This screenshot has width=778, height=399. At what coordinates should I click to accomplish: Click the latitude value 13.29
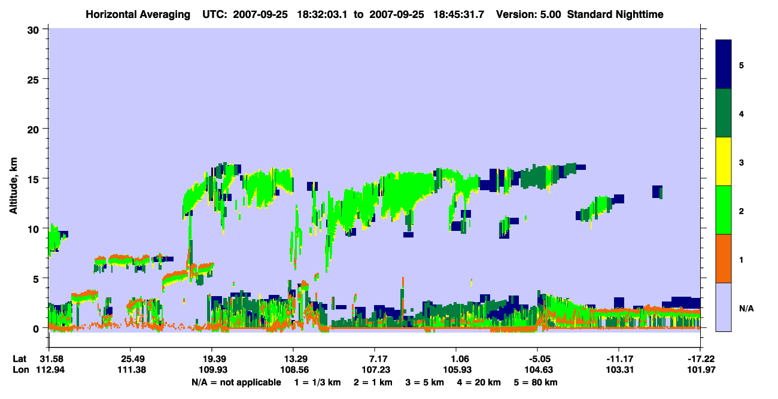pos(293,359)
